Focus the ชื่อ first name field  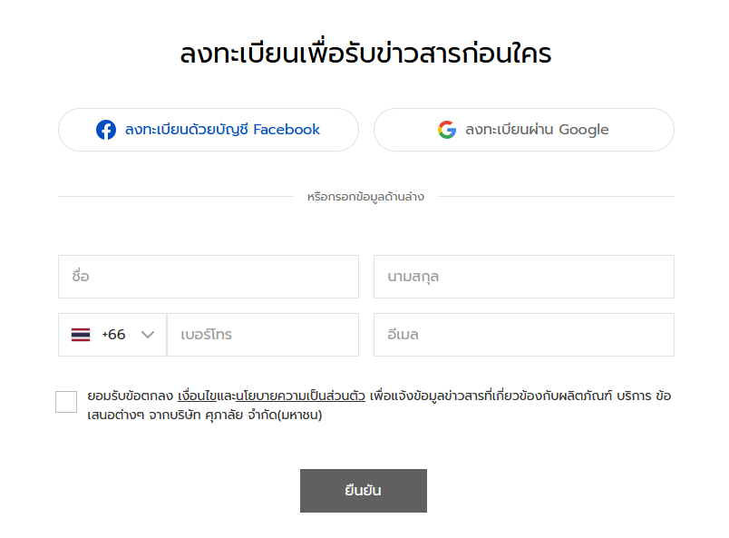pyautogui.click(x=209, y=277)
